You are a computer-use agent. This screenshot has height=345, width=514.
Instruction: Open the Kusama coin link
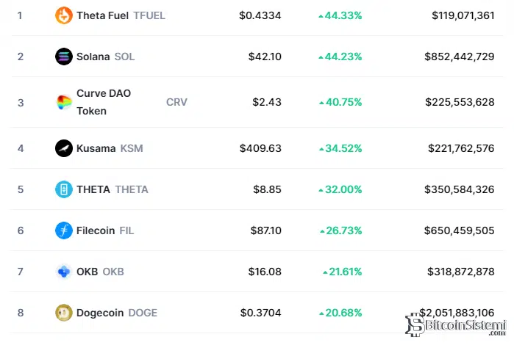96,148
